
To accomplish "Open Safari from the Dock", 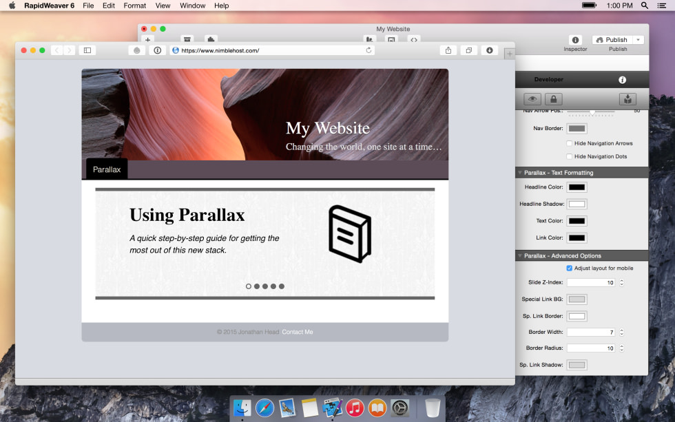I will click(264, 408).
